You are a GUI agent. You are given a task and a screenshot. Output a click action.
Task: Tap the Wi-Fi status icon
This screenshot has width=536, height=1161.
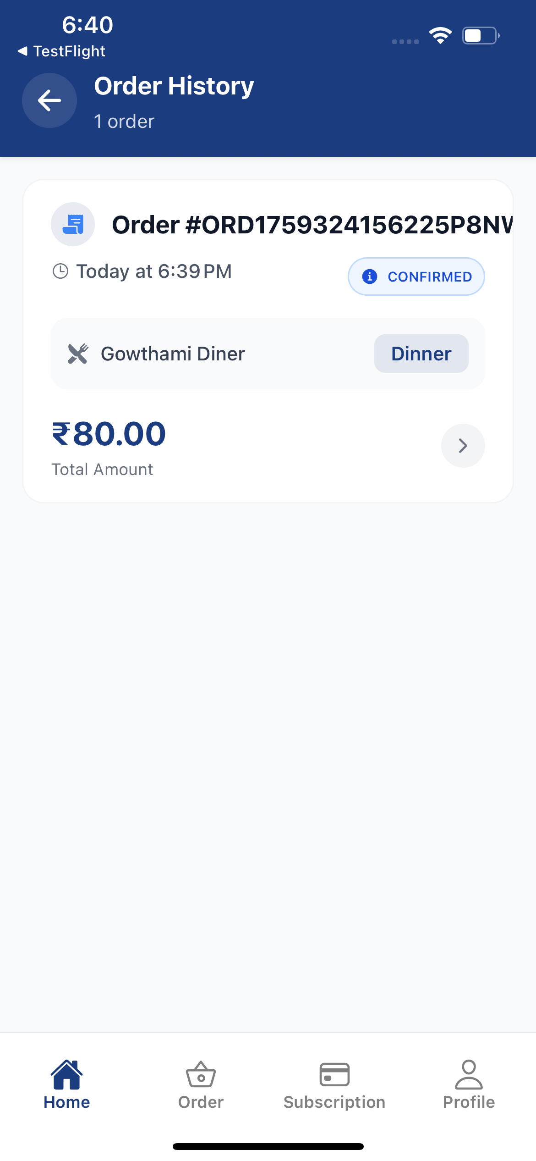point(440,35)
